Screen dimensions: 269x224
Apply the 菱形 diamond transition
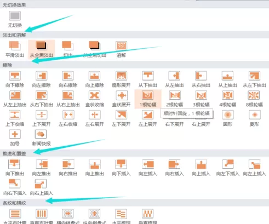(x=254, y=118)
